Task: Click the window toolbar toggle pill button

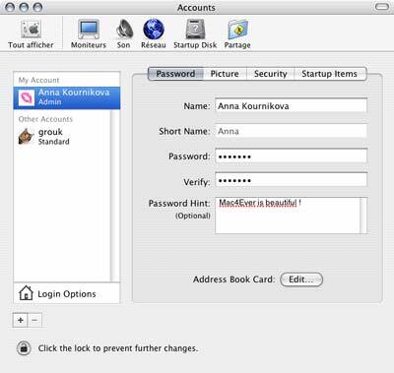Action: click(x=382, y=7)
